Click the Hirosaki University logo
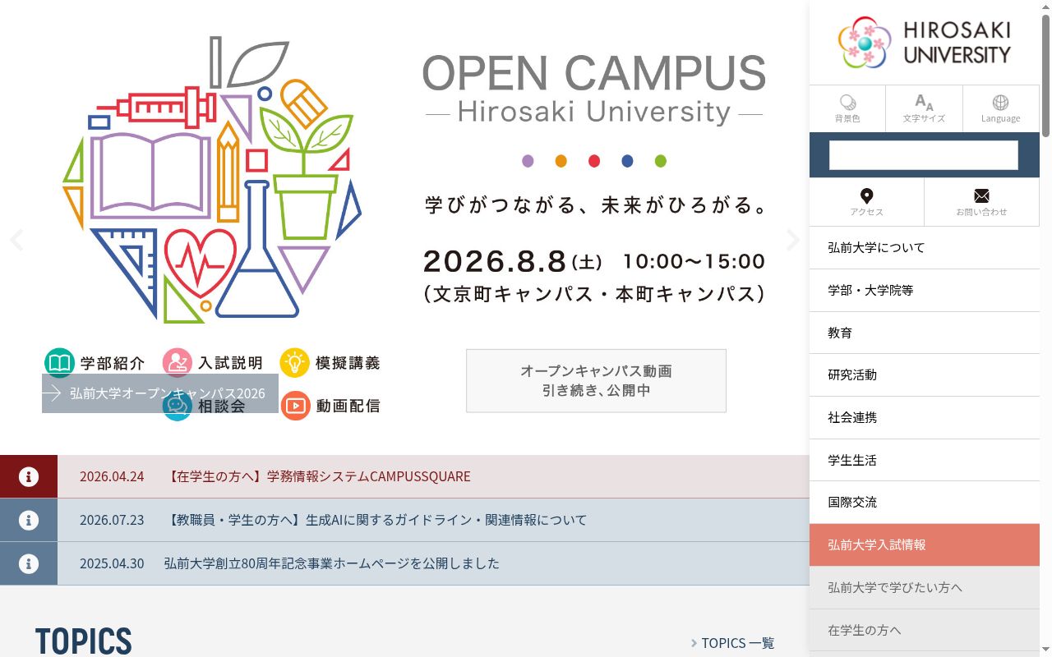 (924, 43)
